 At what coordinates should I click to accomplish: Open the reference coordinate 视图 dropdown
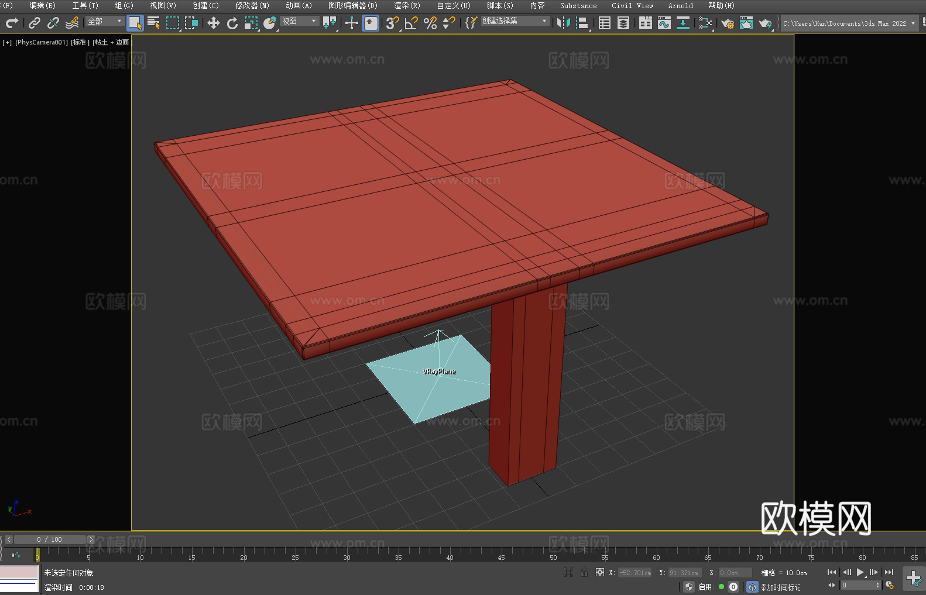[299, 21]
